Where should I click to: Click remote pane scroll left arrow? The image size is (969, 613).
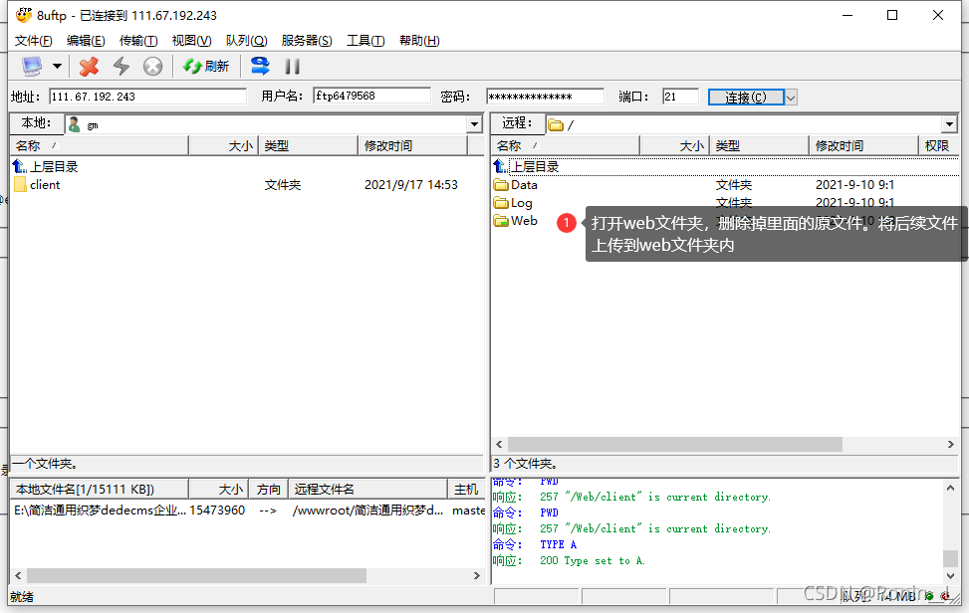coord(499,445)
